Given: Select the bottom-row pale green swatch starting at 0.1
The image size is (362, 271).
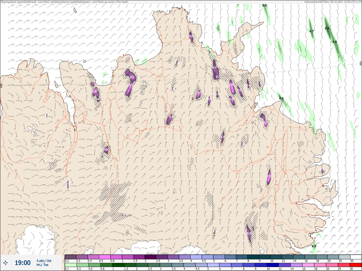Looking at the screenshot, I should click(70, 265).
